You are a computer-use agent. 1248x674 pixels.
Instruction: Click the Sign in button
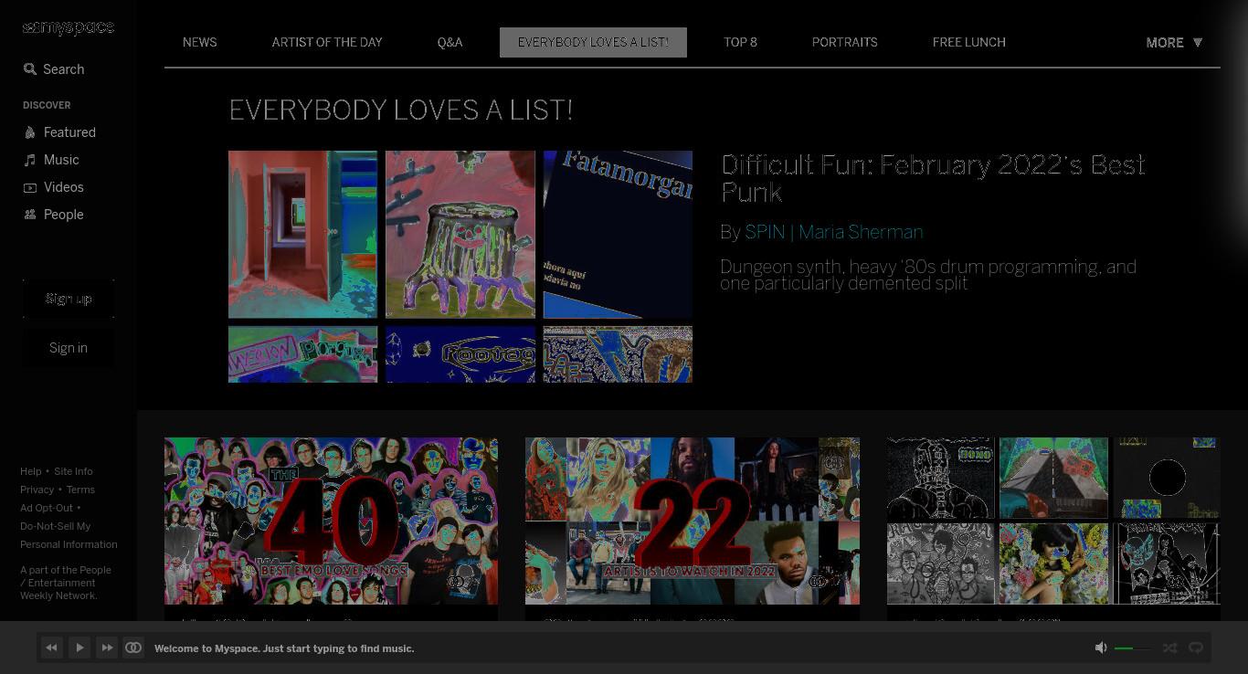click(x=69, y=348)
